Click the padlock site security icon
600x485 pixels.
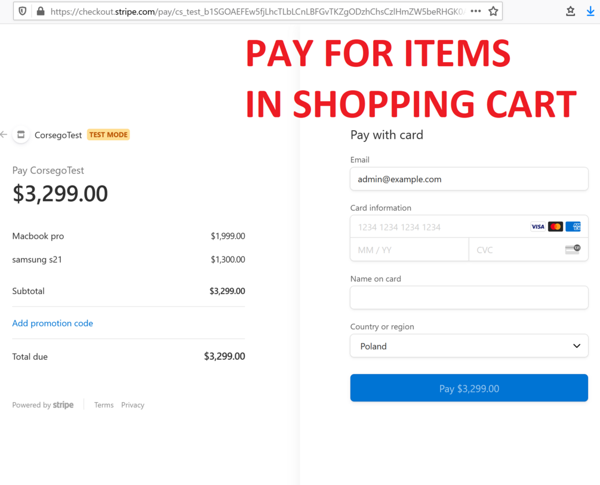point(41,11)
